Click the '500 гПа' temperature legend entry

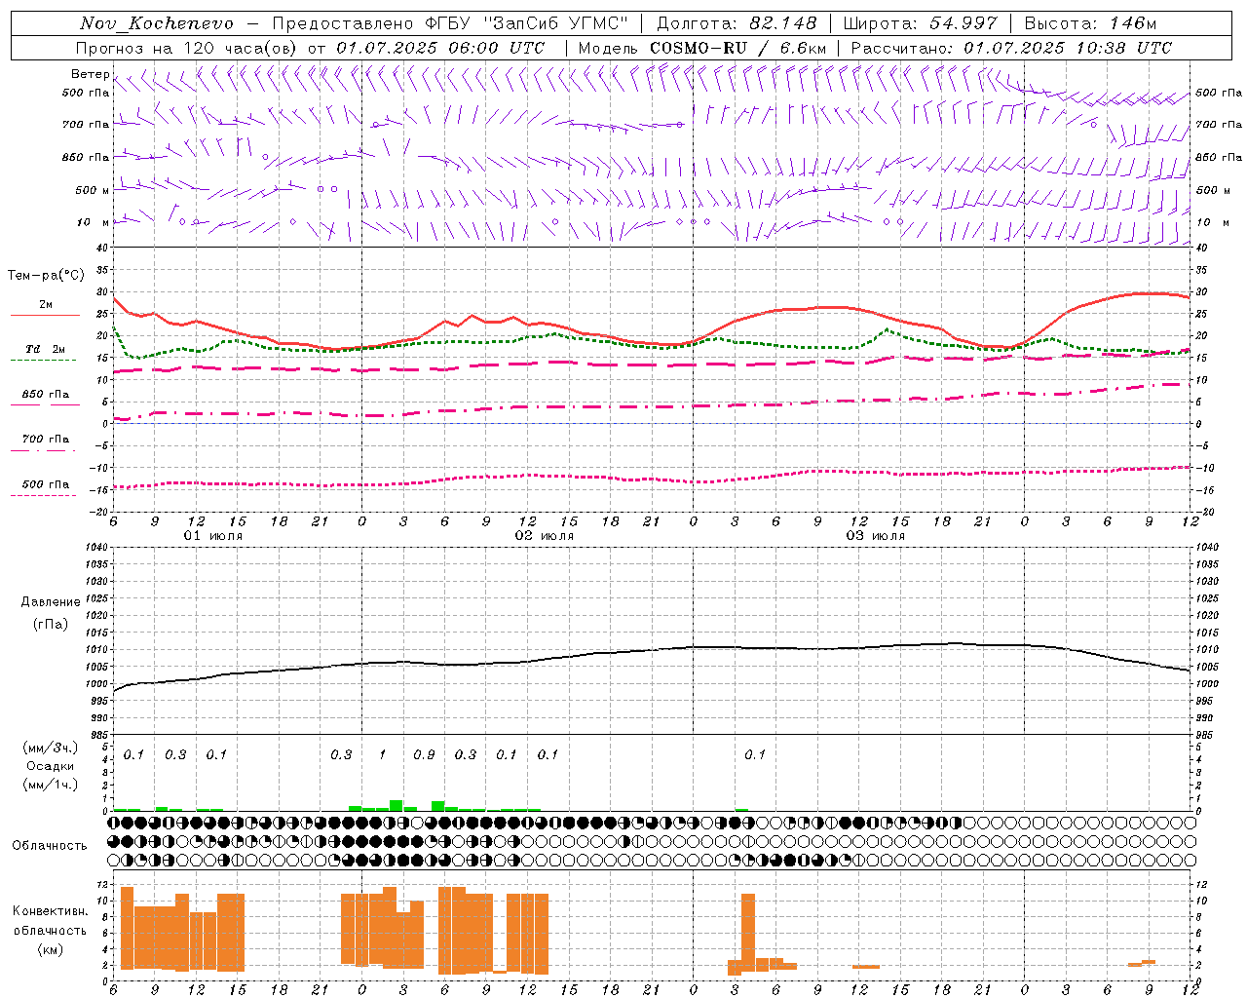(x=45, y=484)
